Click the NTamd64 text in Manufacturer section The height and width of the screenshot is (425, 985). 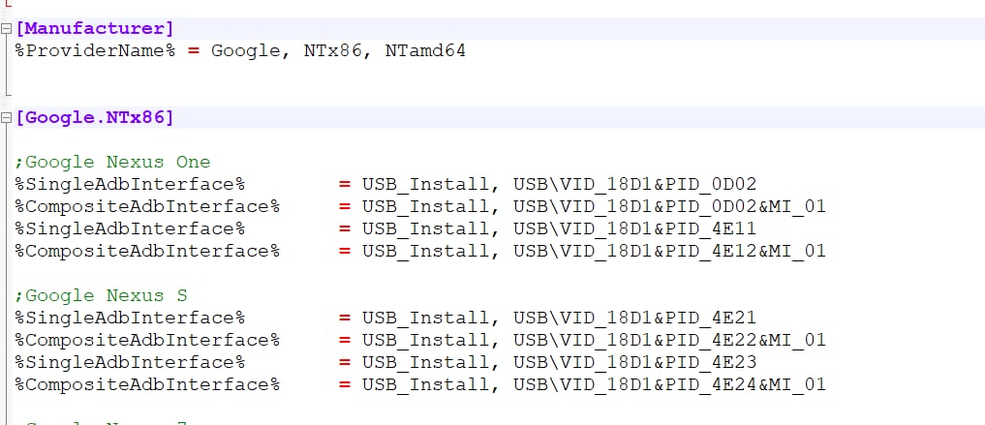425,51
